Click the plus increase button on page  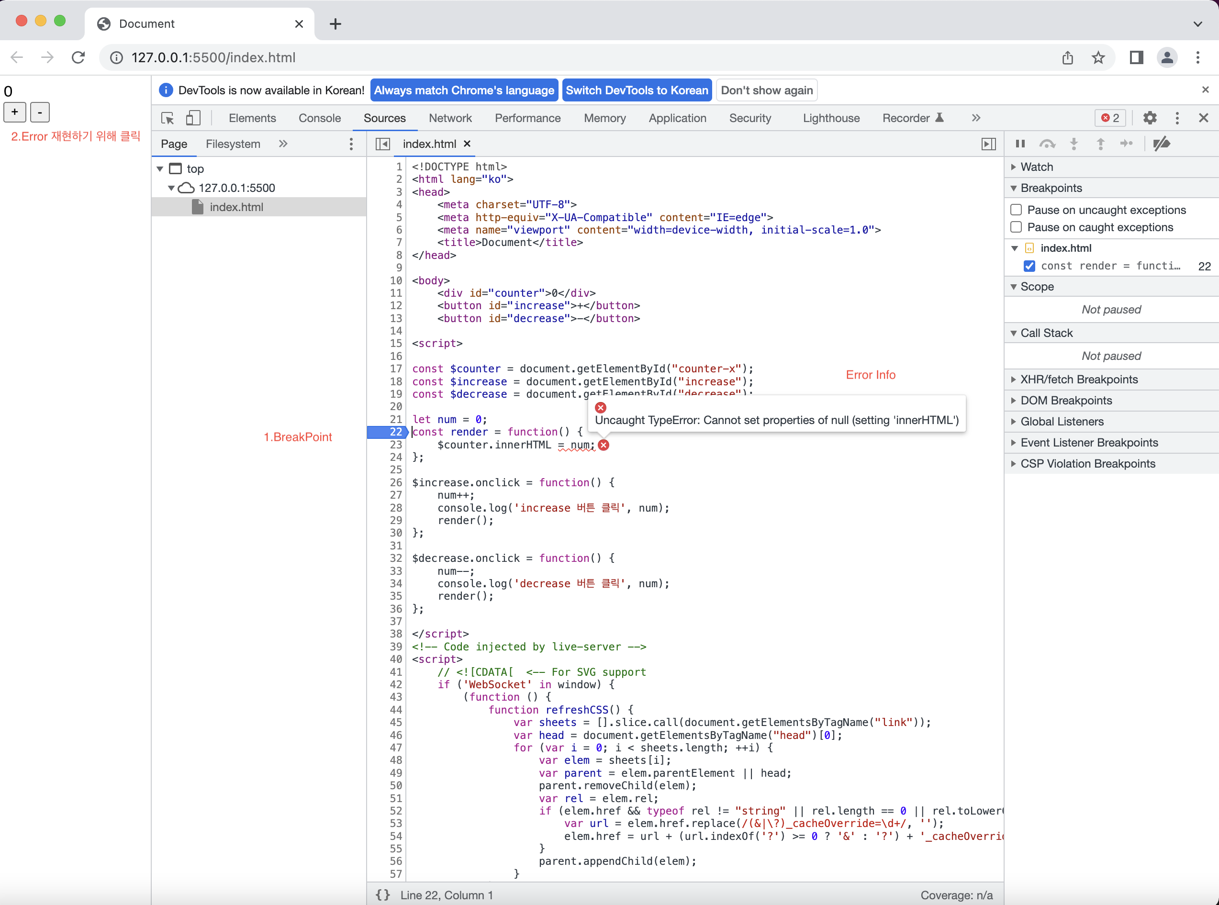coord(15,112)
